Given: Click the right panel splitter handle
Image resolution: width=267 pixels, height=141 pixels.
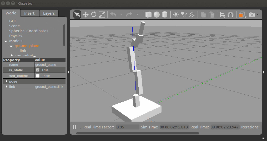Looking at the screenshot, I should (264, 72).
